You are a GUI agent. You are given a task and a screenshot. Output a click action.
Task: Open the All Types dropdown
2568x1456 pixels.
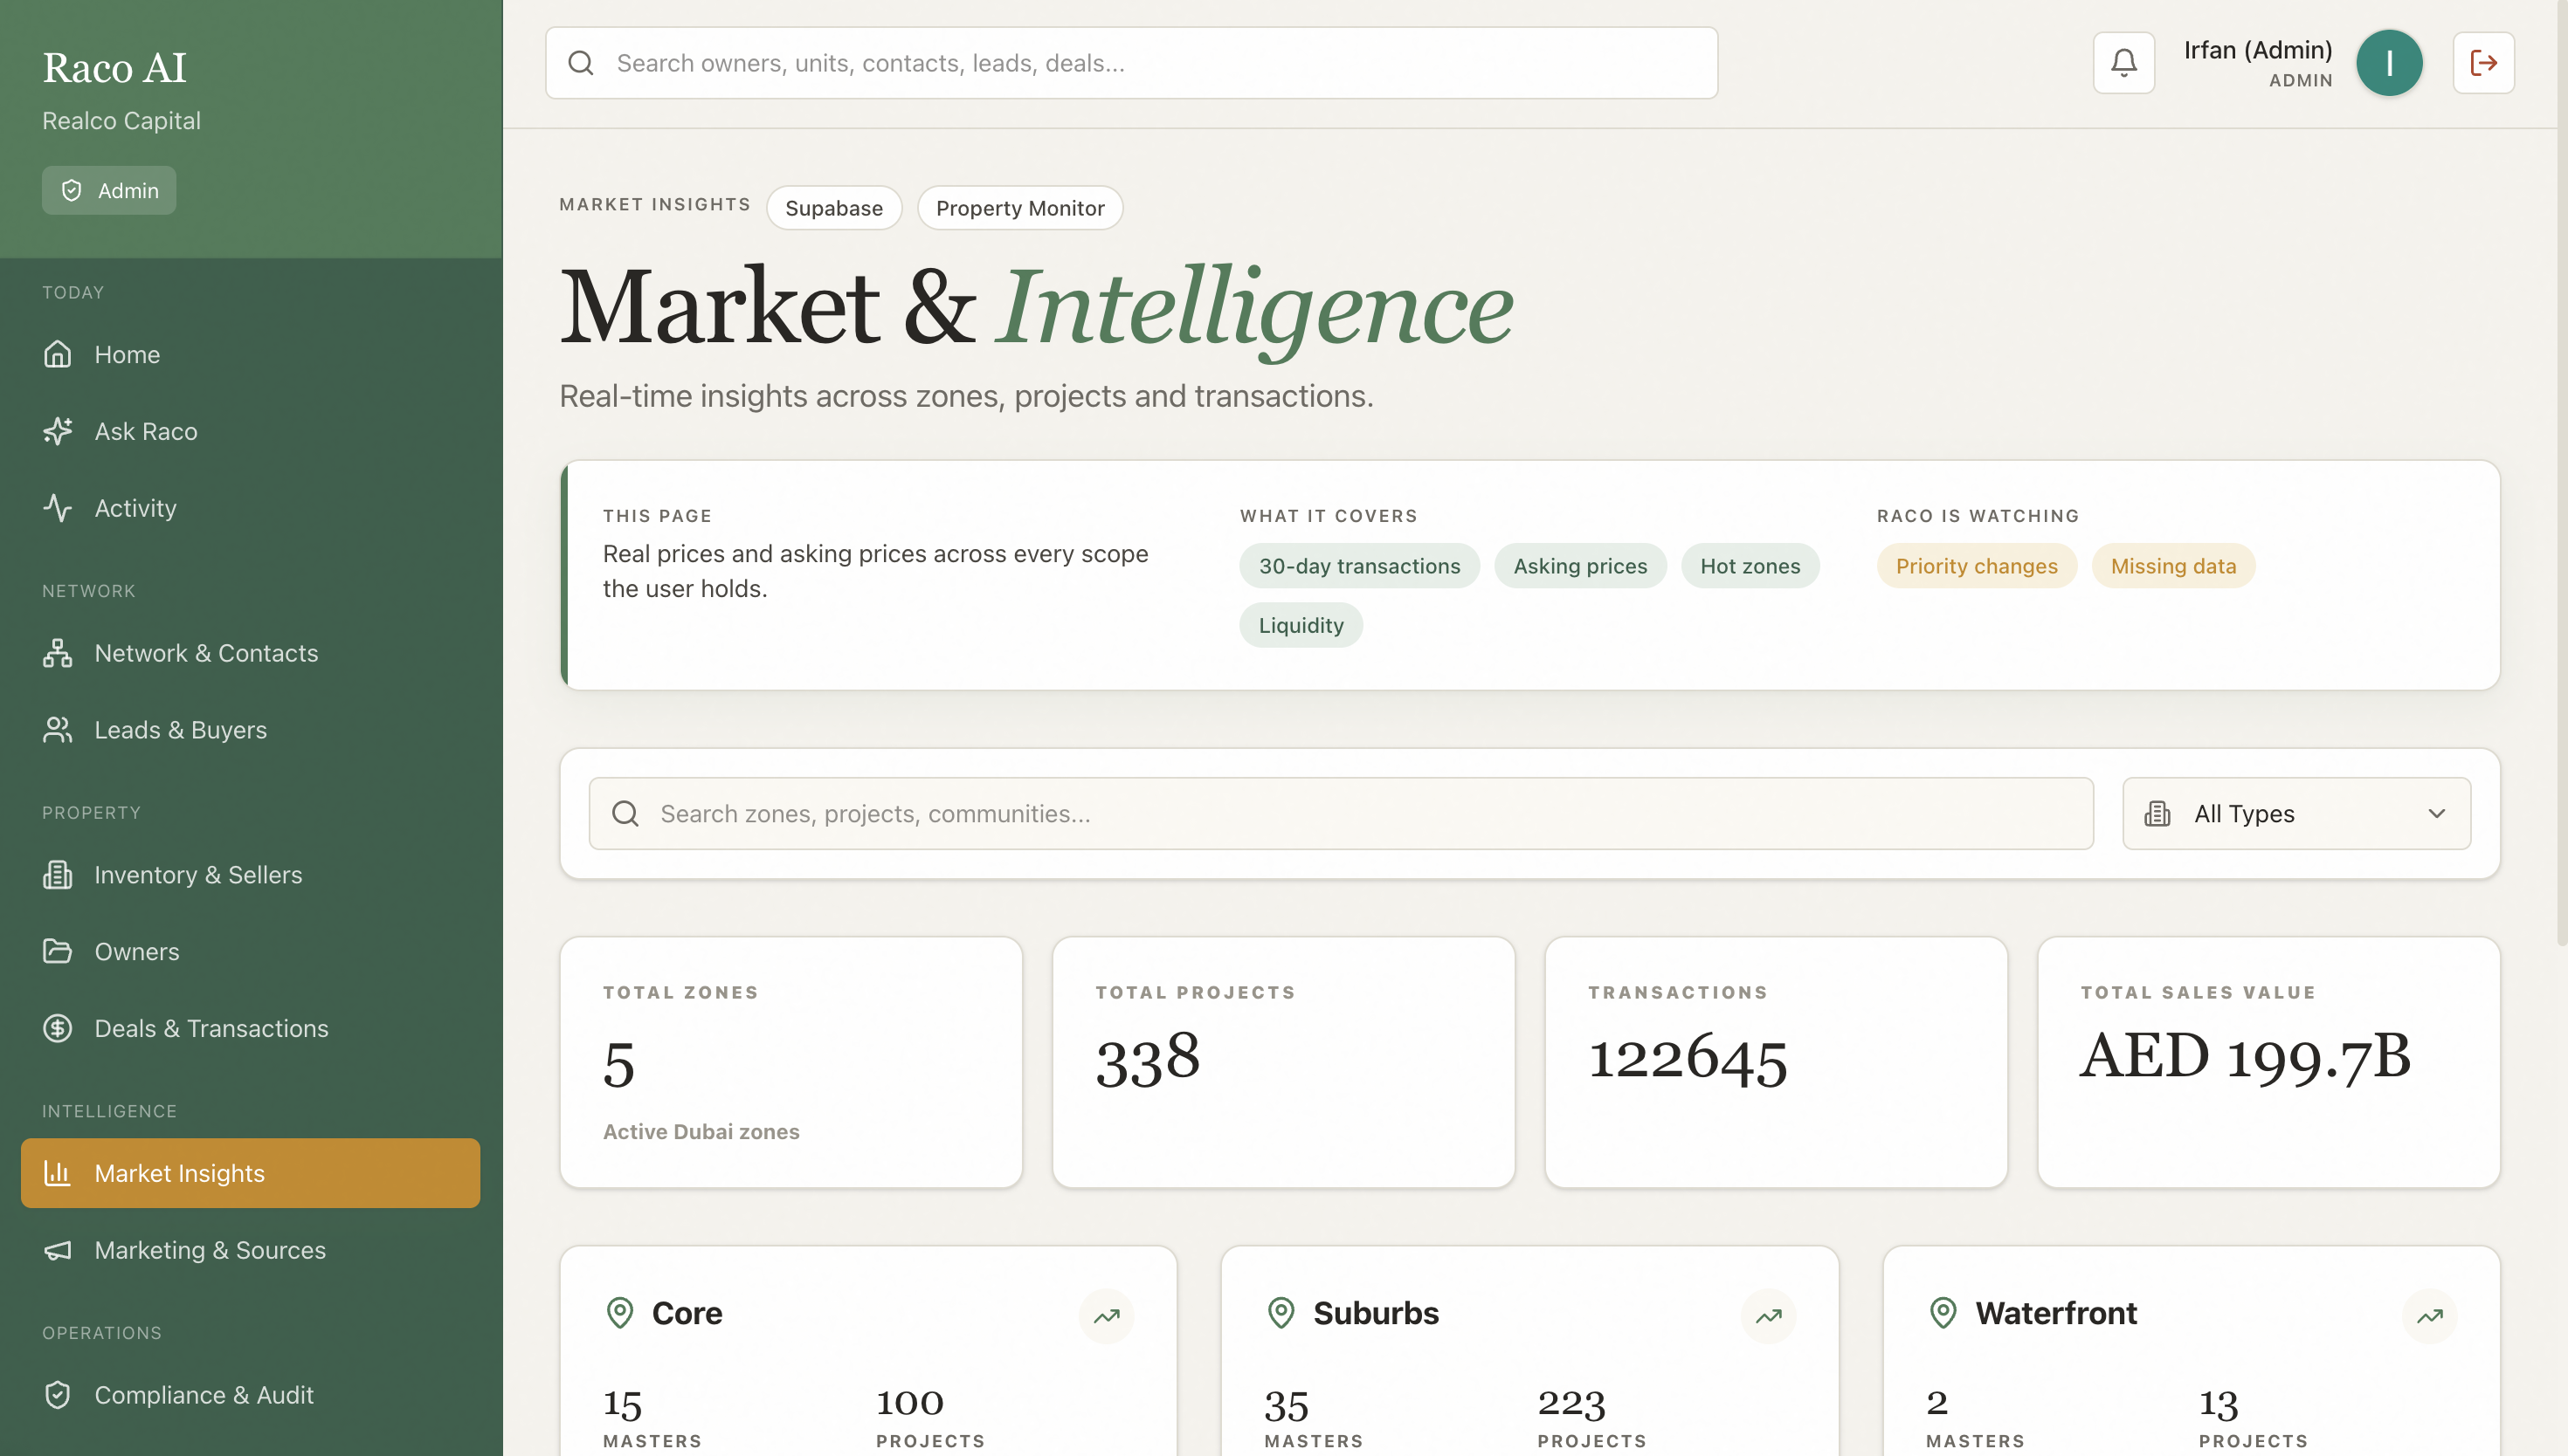pyautogui.click(x=2297, y=814)
